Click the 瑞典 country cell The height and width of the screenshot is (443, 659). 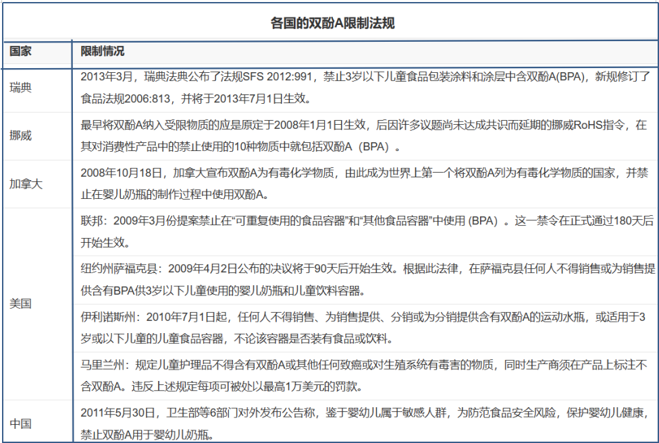pos(21,88)
